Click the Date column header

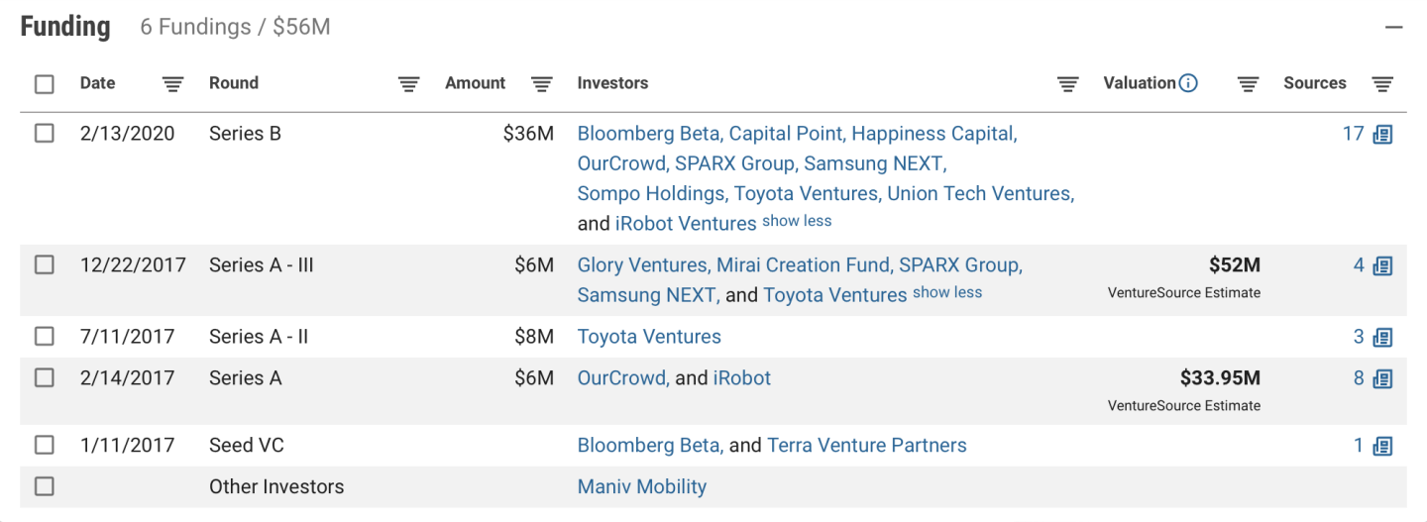pos(98,83)
